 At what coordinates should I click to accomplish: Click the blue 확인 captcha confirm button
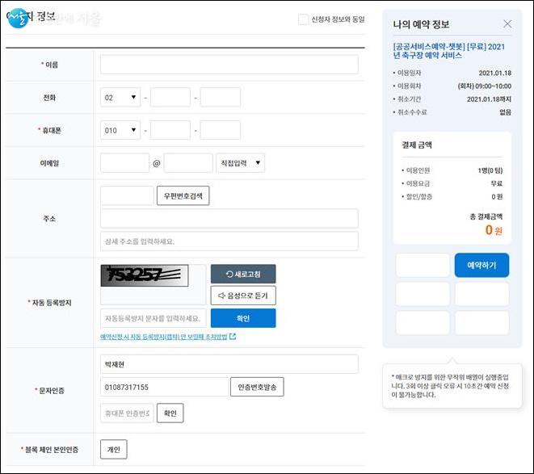pyautogui.click(x=242, y=318)
